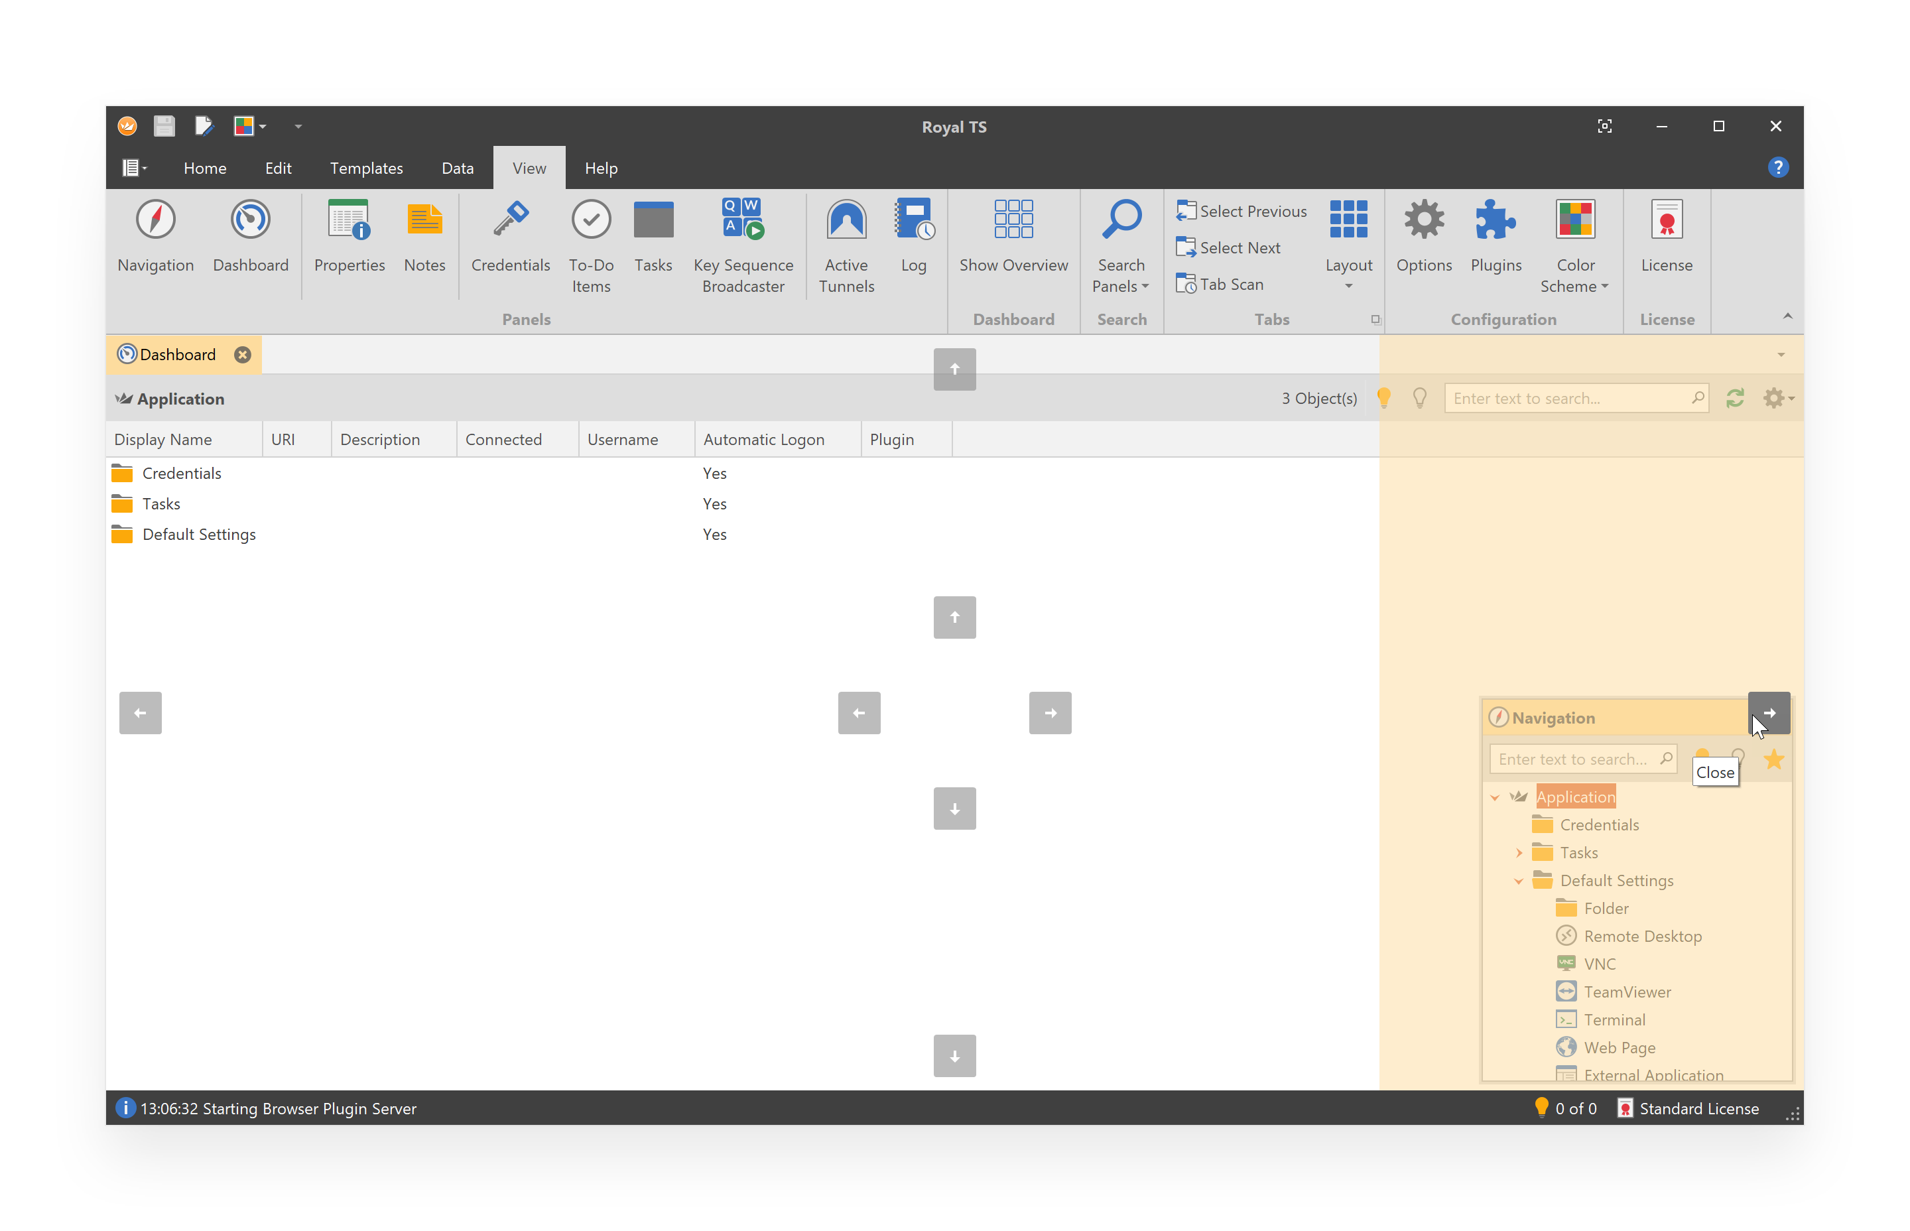The height and width of the screenshot is (1231, 1910).
Task: Open the Notes panel
Action: tap(424, 237)
